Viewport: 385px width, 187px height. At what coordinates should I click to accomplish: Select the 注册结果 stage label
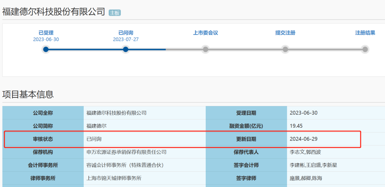click(365, 33)
